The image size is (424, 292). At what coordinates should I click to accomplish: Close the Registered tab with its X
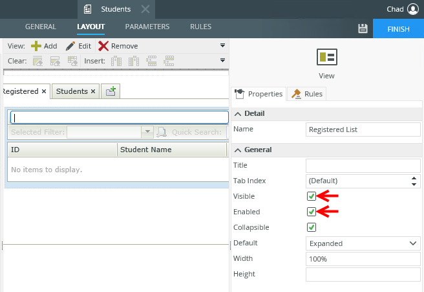click(x=44, y=91)
